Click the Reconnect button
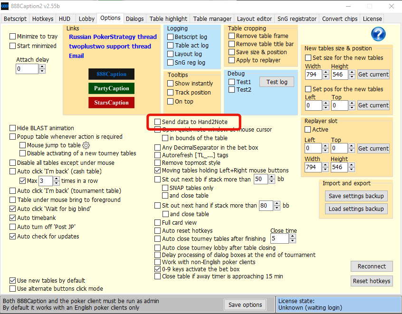402x314 pixels. (372, 266)
